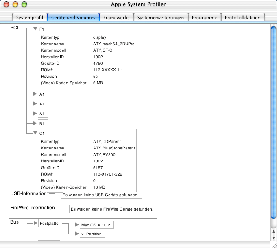Expand the Mac OS X 10.2 volume
The width and height of the screenshot is (277, 248).
pos(77,225)
